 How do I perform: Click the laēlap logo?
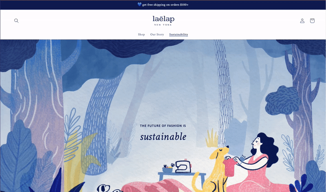(163, 21)
